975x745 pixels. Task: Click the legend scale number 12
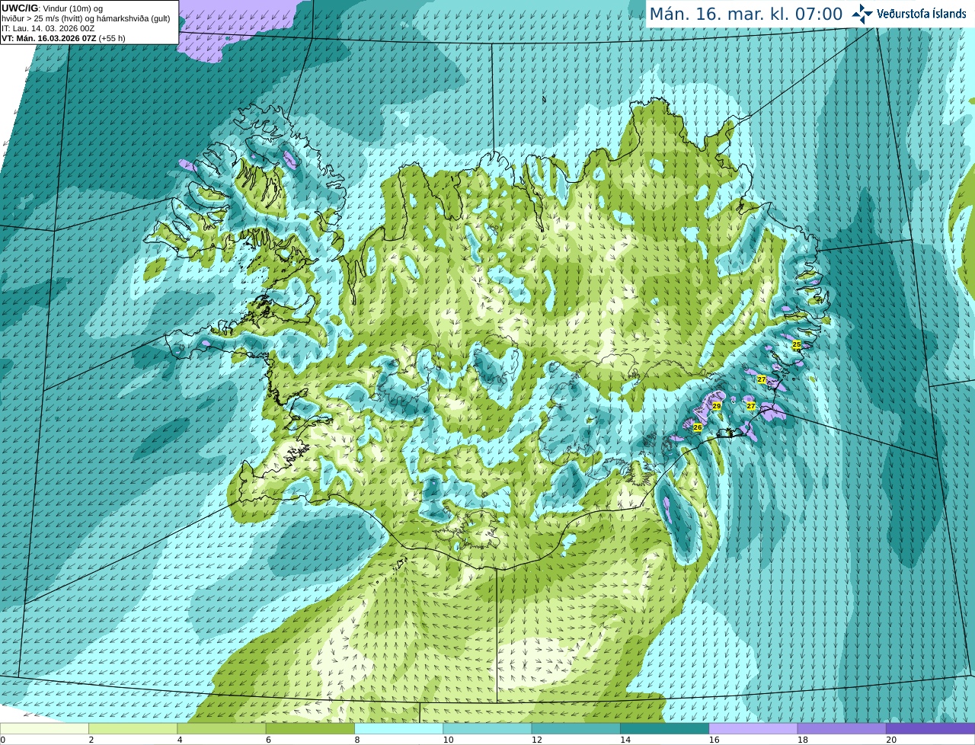click(536, 740)
